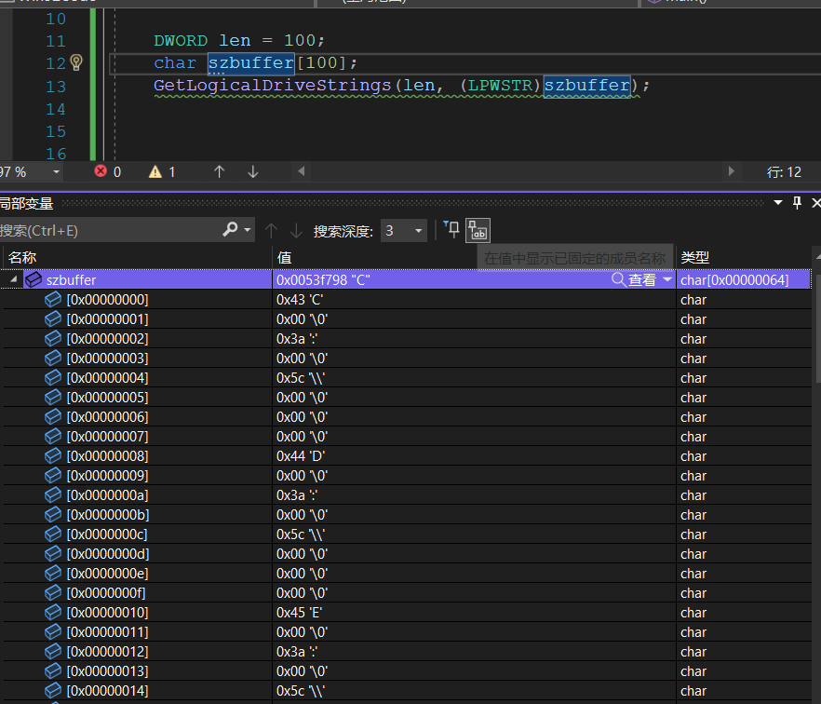
Task: Click the editor horizontal scrollbar left arrow
Action: [x=301, y=171]
